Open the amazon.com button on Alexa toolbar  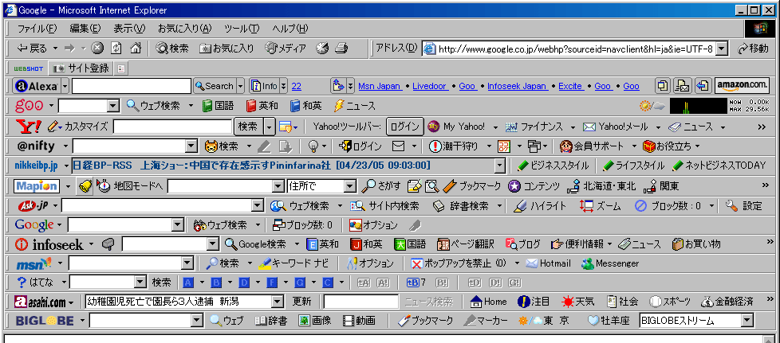(x=742, y=86)
